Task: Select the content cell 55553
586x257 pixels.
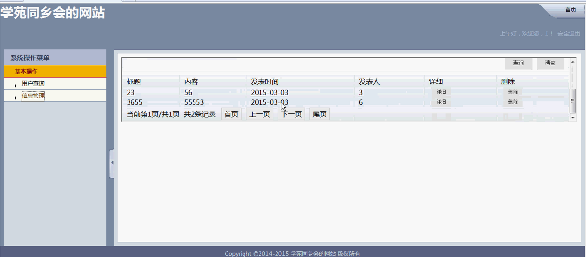Action: (194, 102)
